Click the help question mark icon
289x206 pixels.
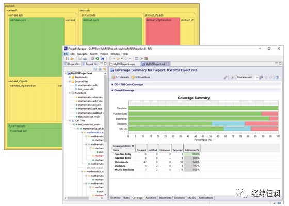[x=277, y=77]
